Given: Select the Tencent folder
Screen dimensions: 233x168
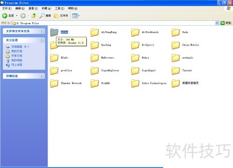Looking at the screenshot, I should click(182, 70).
